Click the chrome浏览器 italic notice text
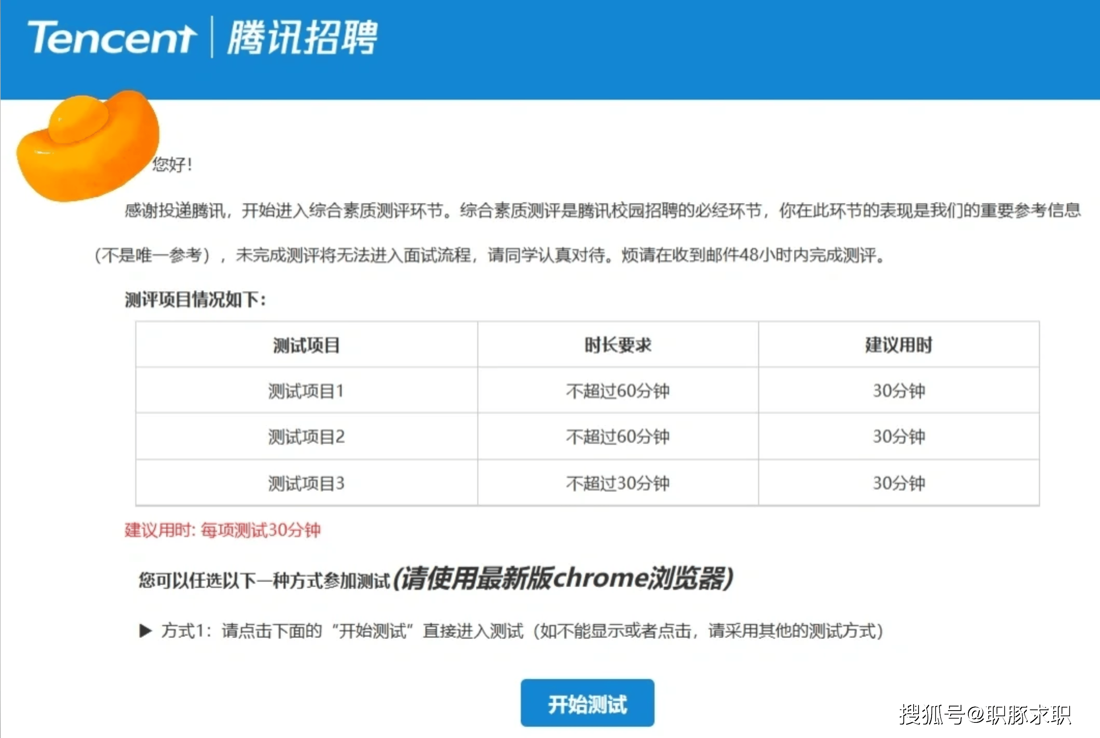 click(562, 579)
